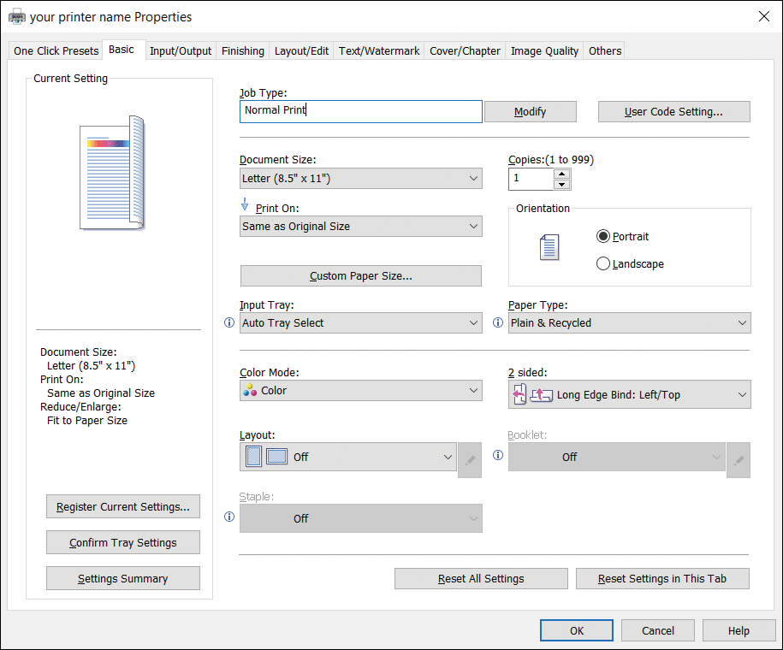
Task: Click the document preview thumbnail image
Action: (112, 174)
